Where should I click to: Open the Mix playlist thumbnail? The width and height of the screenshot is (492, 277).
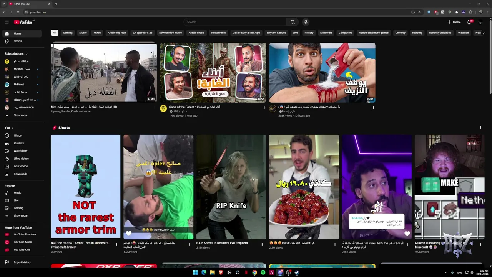104,73
